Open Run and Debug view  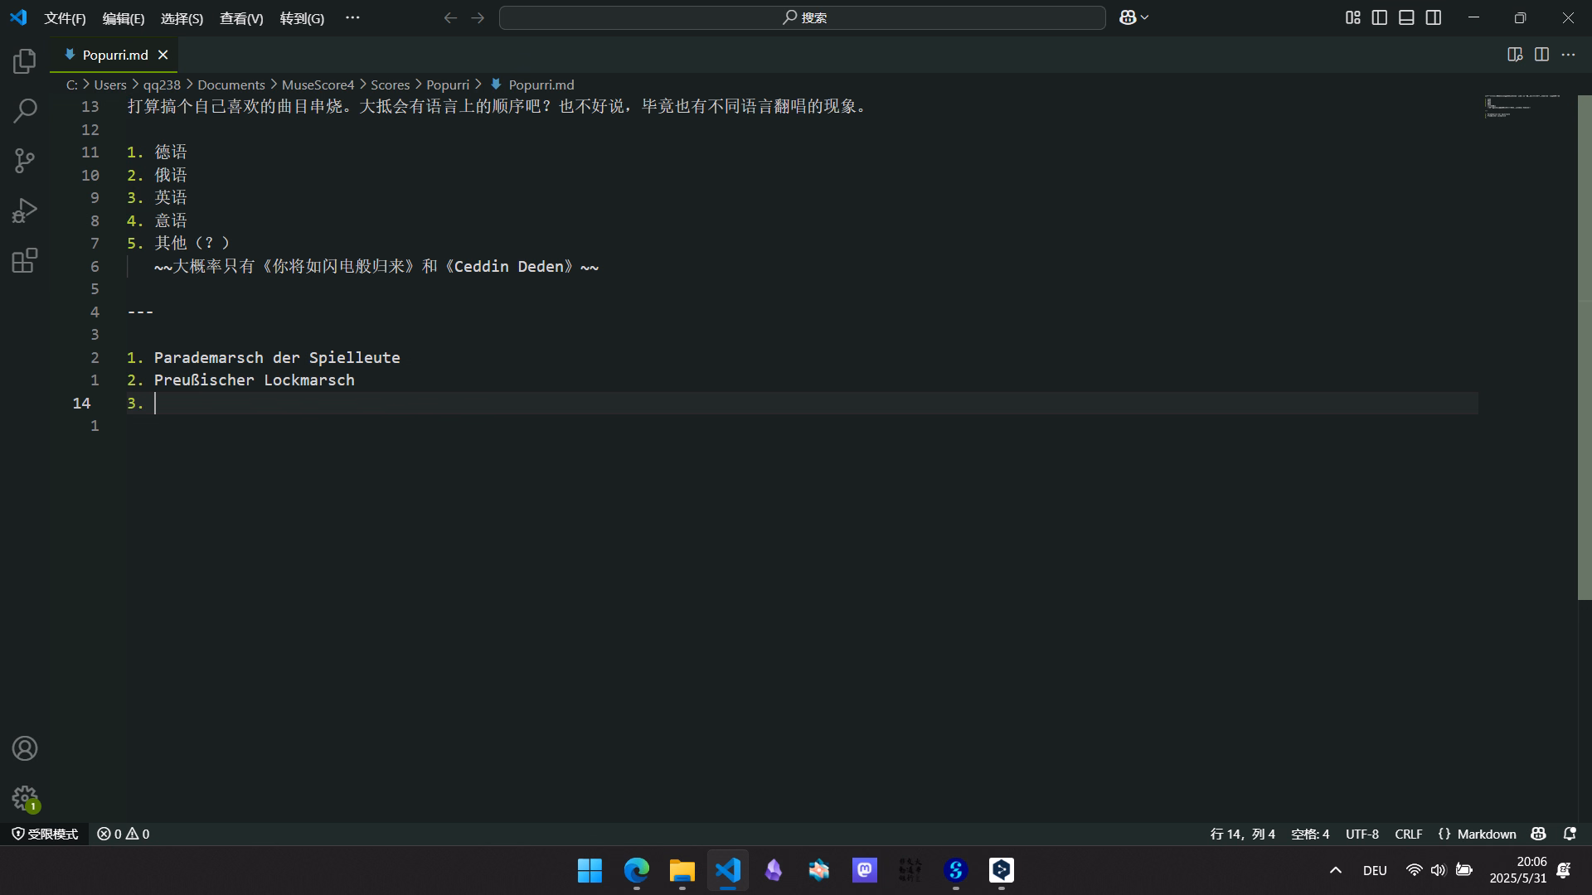click(25, 210)
